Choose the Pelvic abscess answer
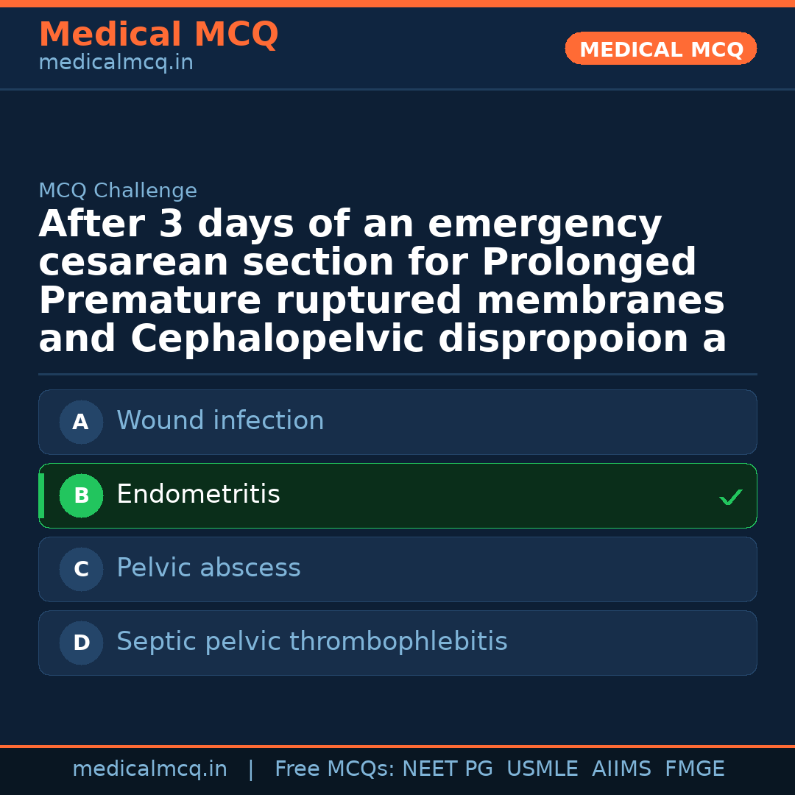This screenshot has height=795, width=795. tap(208, 568)
